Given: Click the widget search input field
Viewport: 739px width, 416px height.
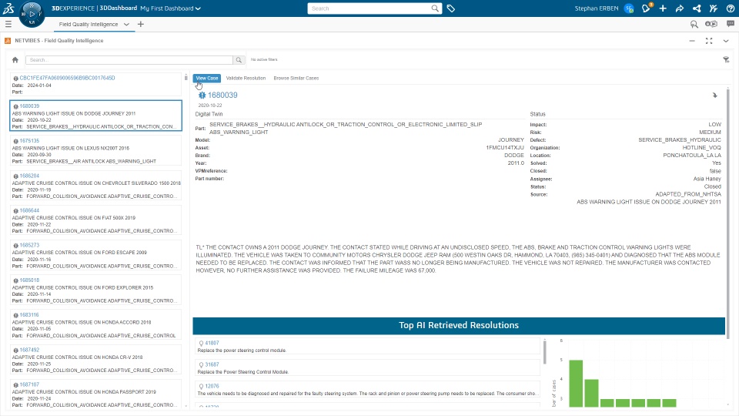Looking at the screenshot, I should coord(129,60).
